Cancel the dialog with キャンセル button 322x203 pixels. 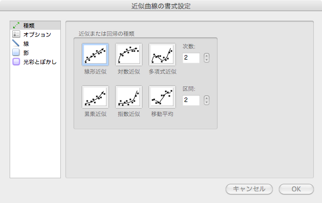click(x=249, y=189)
